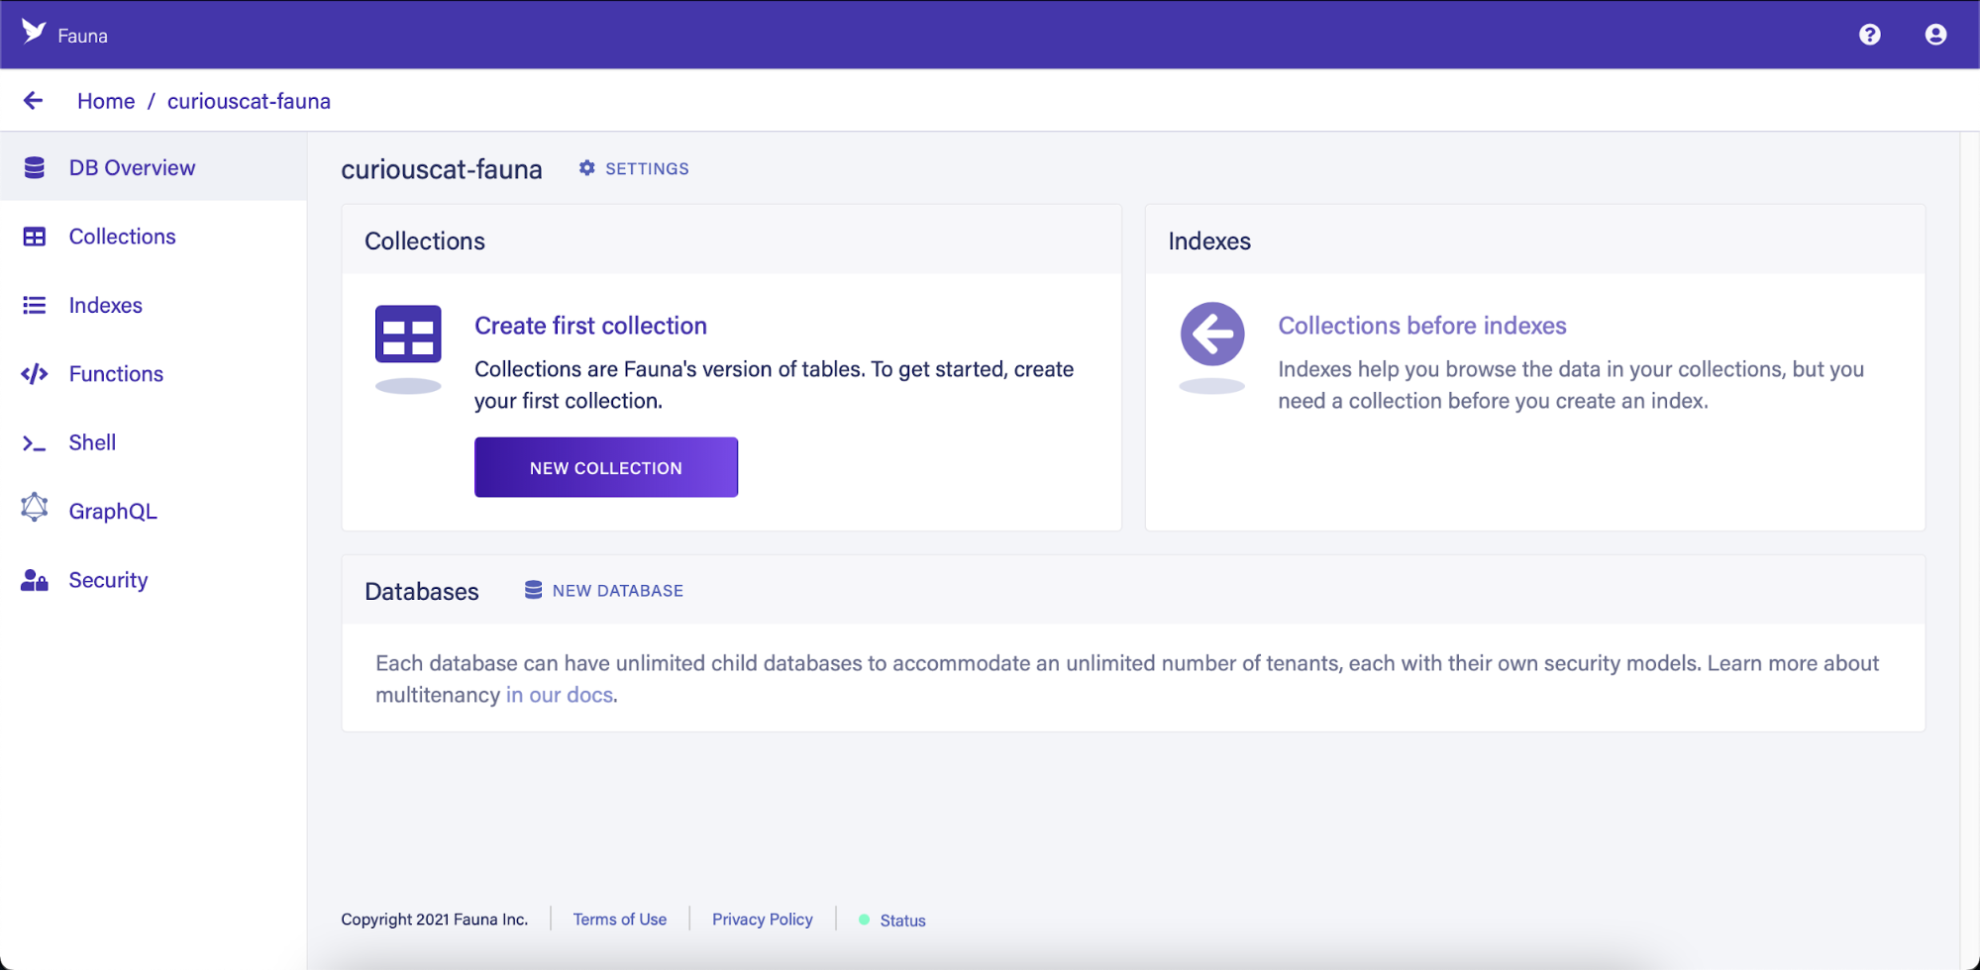Navigate to Home in the breadcrumb
The image size is (1980, 971).
pyautogui.click(x=106, y=101)
